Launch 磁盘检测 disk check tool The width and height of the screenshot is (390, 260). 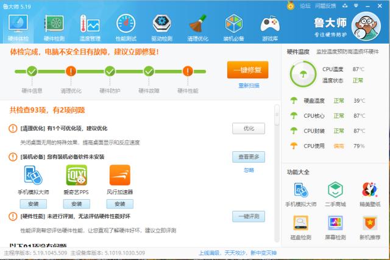pos(301,227)
